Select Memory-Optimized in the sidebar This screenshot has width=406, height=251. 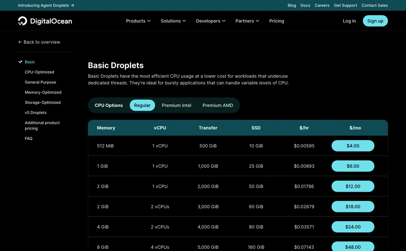click(43, 92)
